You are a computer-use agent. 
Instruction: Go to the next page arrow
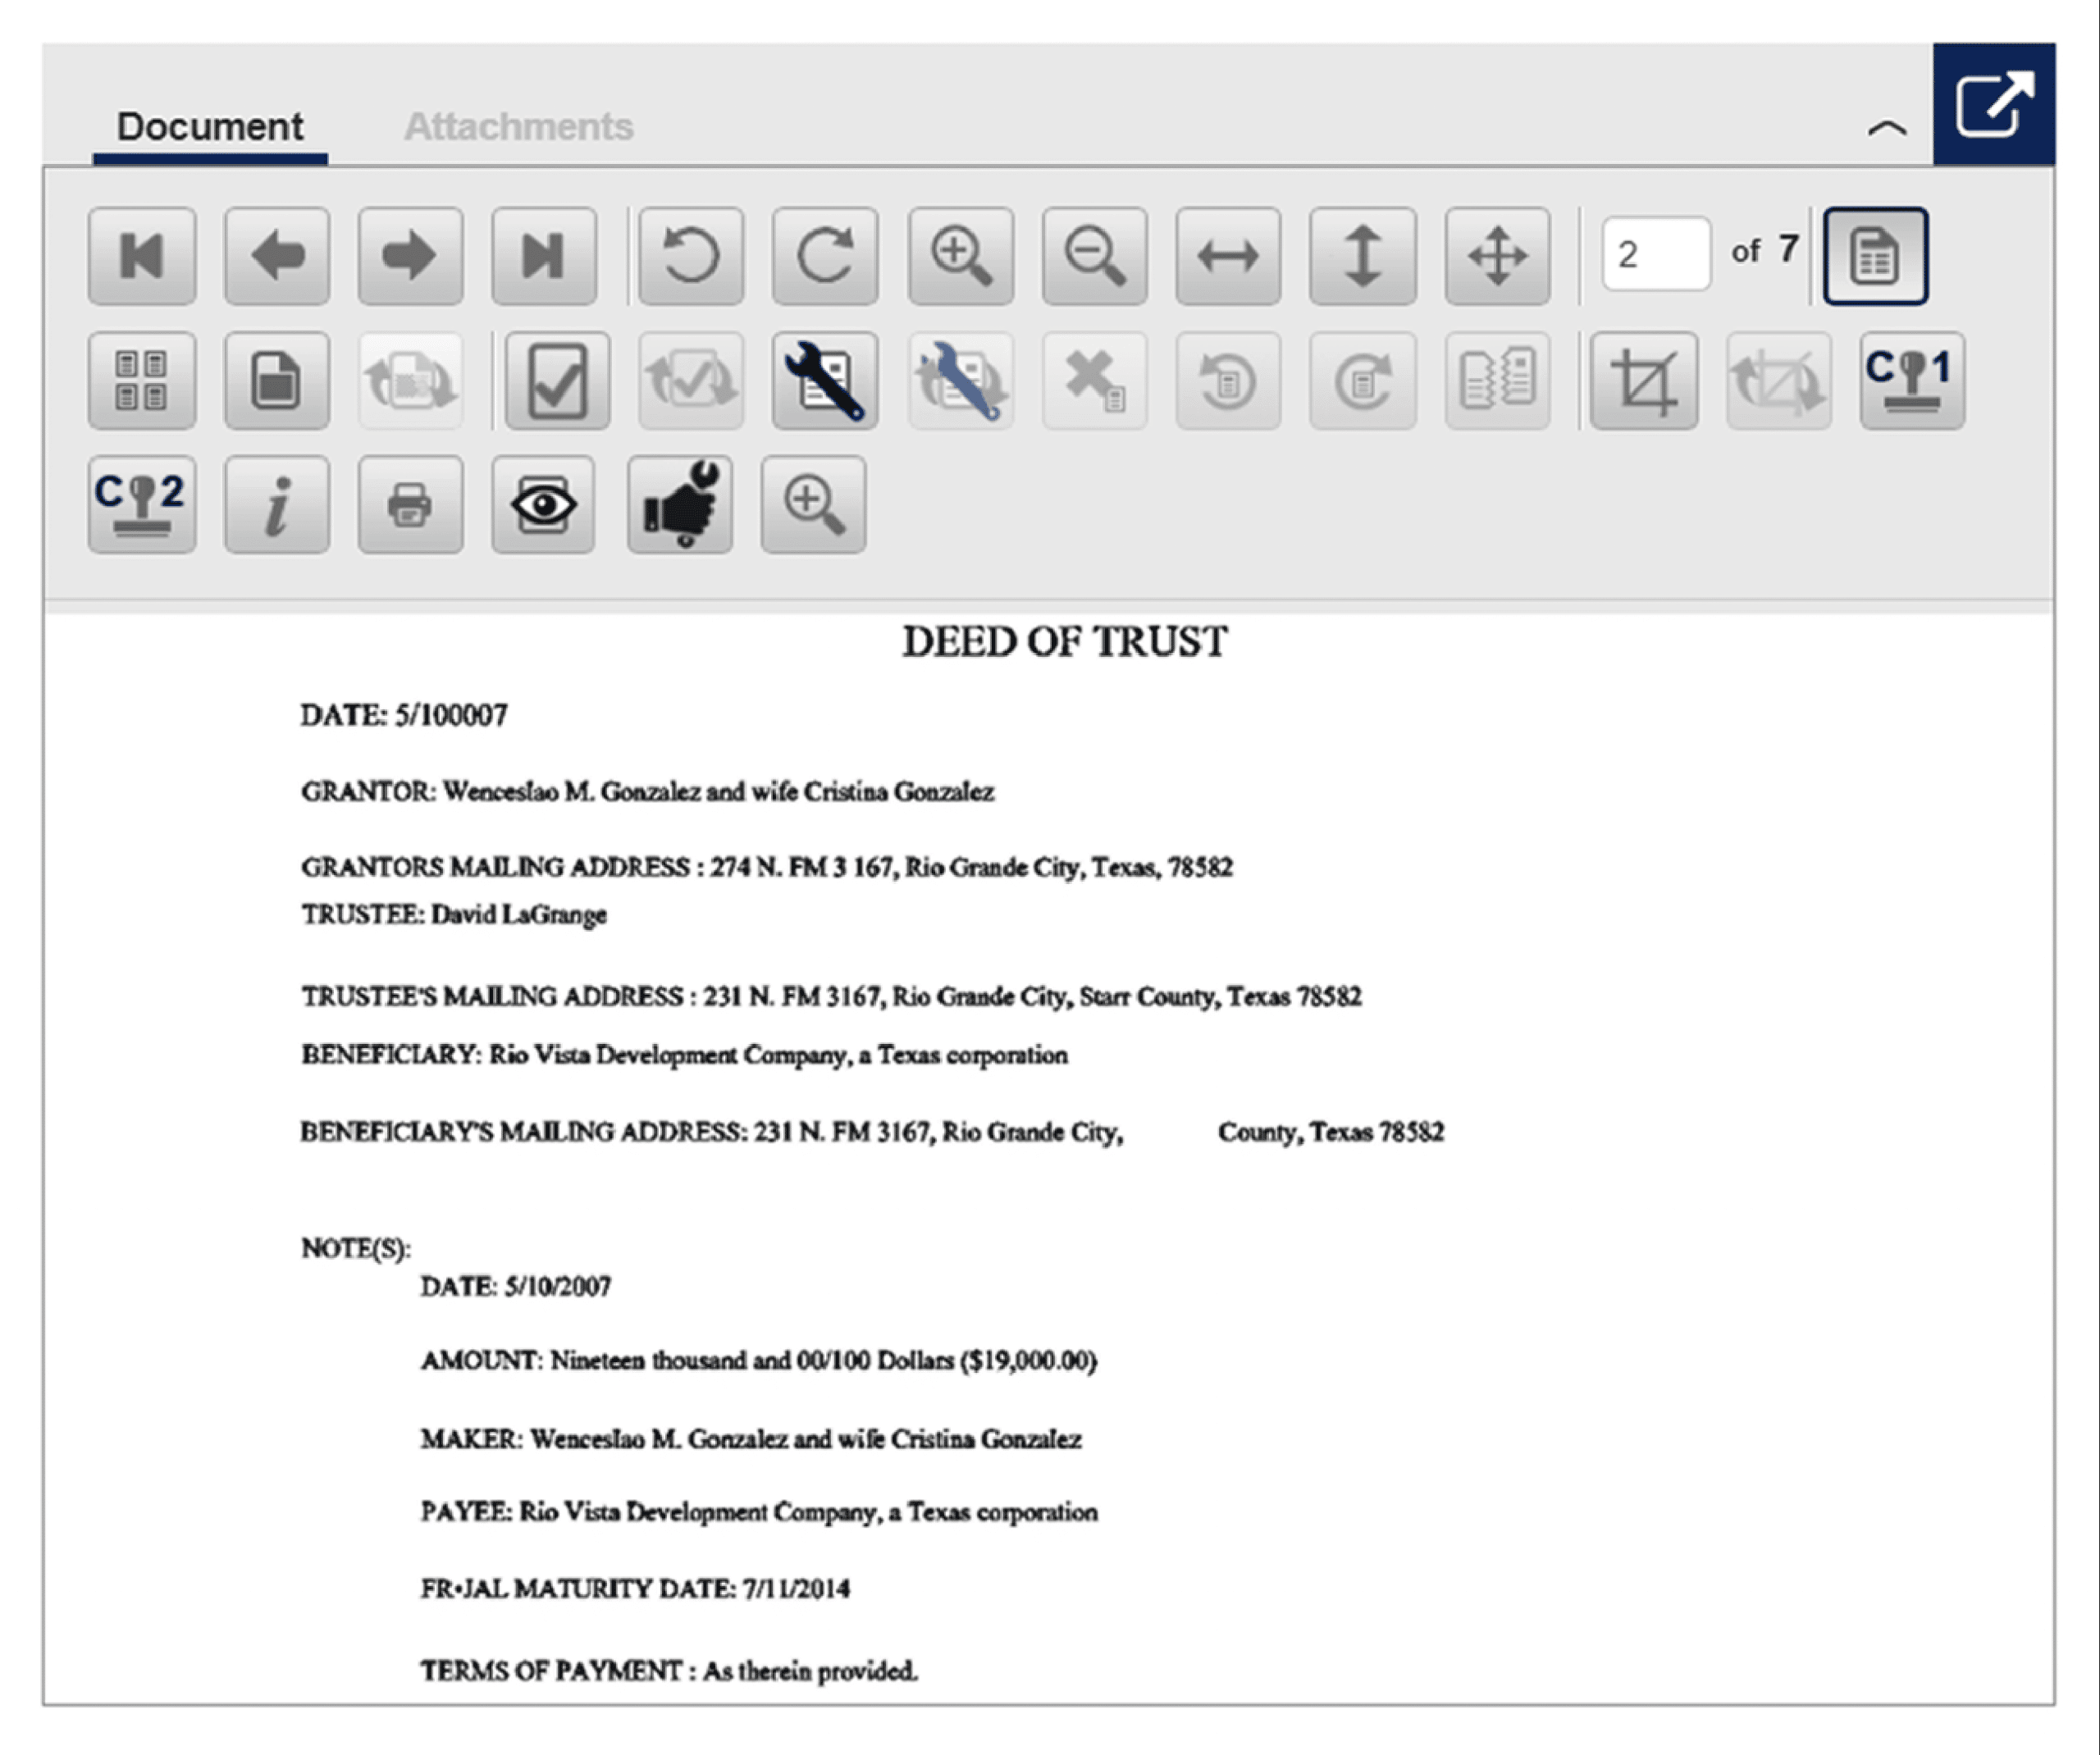(x=410, y=256)
